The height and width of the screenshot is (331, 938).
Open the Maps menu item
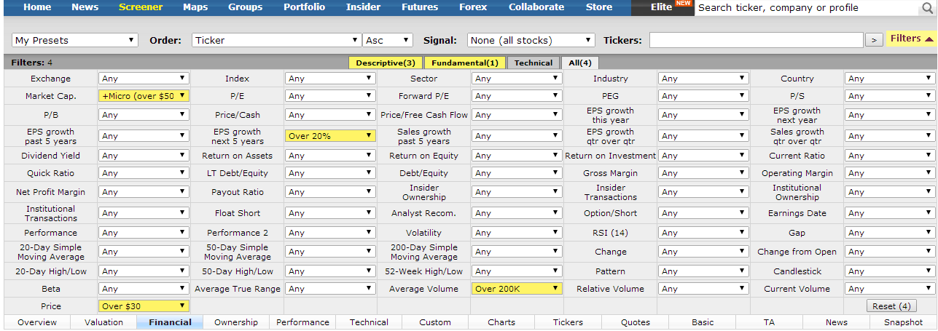pyautogui.click(x=195, y=7)
